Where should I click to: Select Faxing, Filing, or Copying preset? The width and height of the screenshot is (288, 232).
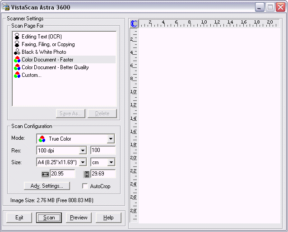48,44
